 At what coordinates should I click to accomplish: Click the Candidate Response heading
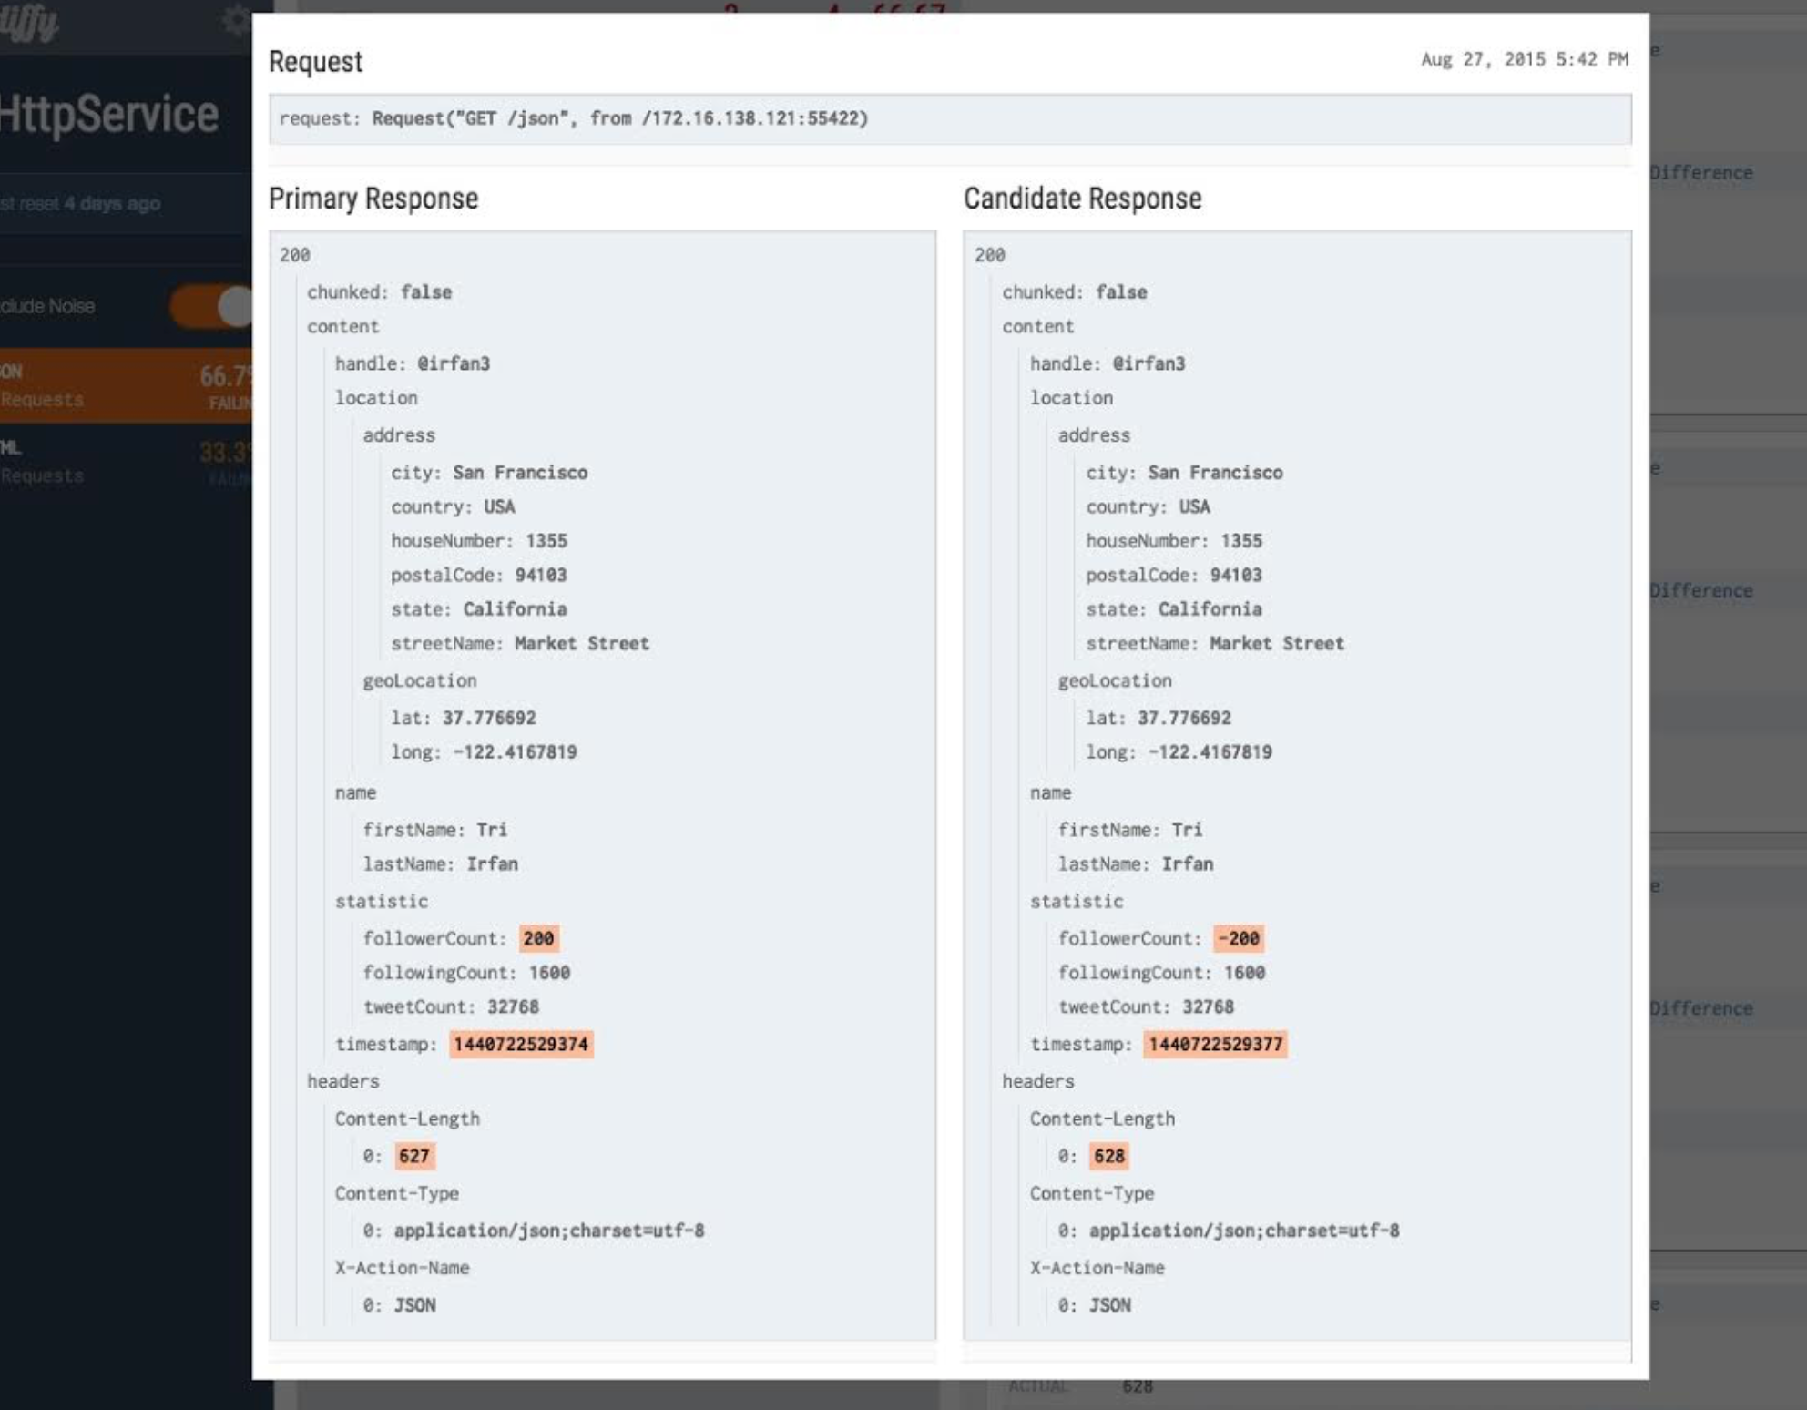1083,199
